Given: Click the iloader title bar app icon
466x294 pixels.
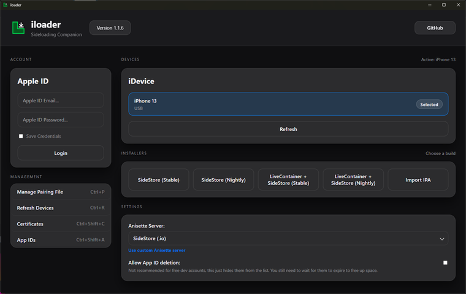Looking at the screenshot, I should [5, 5].
